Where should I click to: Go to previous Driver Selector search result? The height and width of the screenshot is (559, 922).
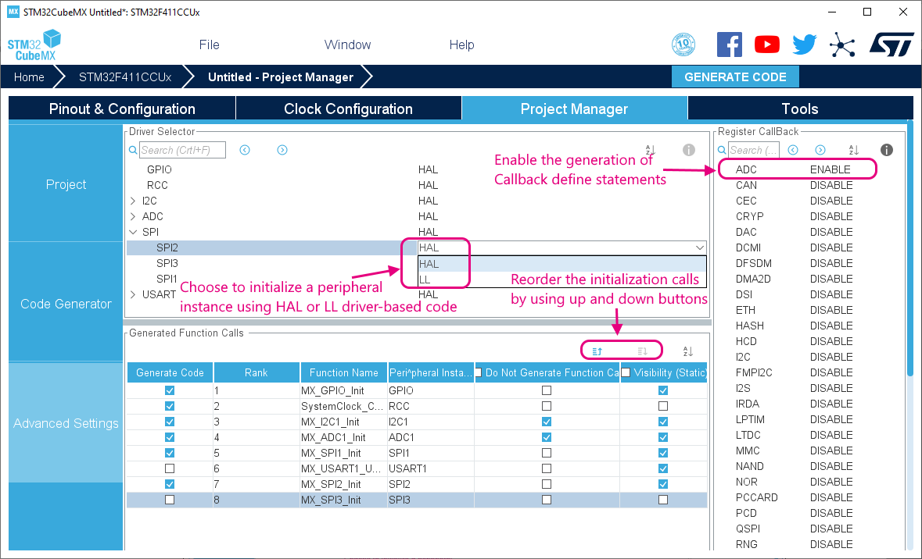click(245, 151)
